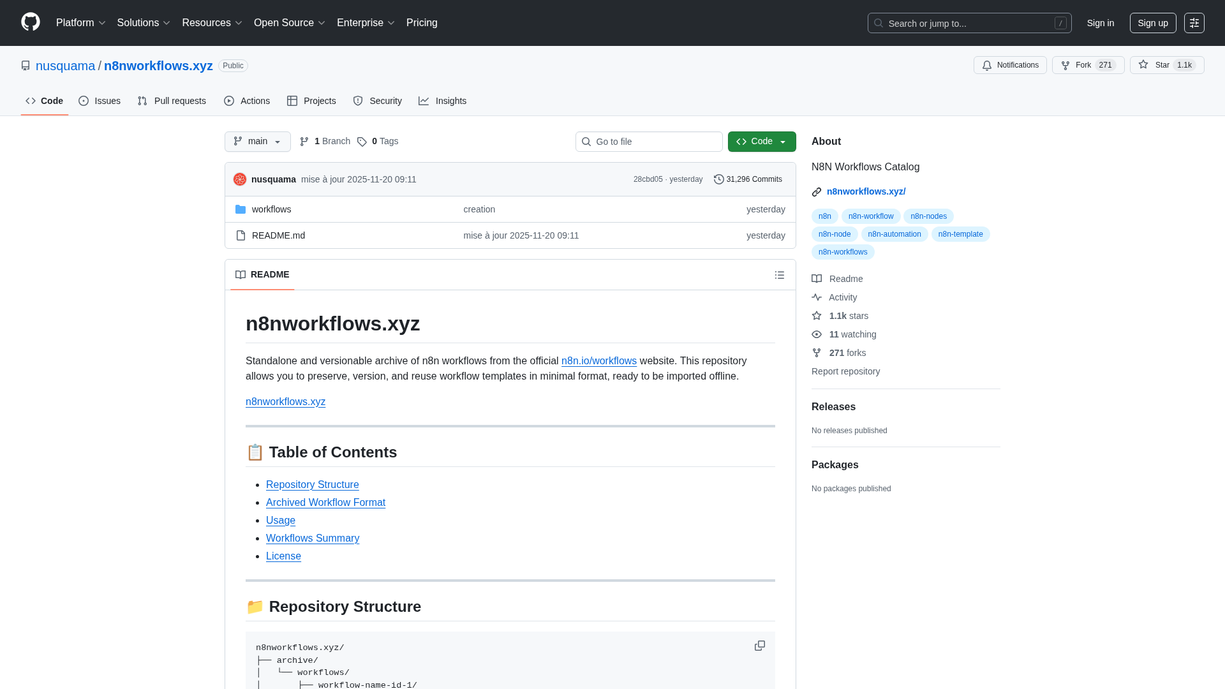
Task: Fork this repository
Action: click(x=1077, y=65)
